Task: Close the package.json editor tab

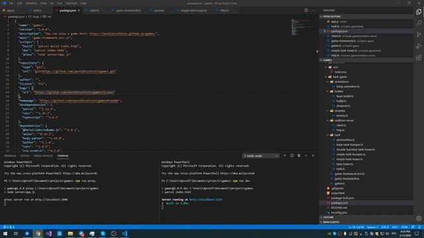Action: (79, 11)
